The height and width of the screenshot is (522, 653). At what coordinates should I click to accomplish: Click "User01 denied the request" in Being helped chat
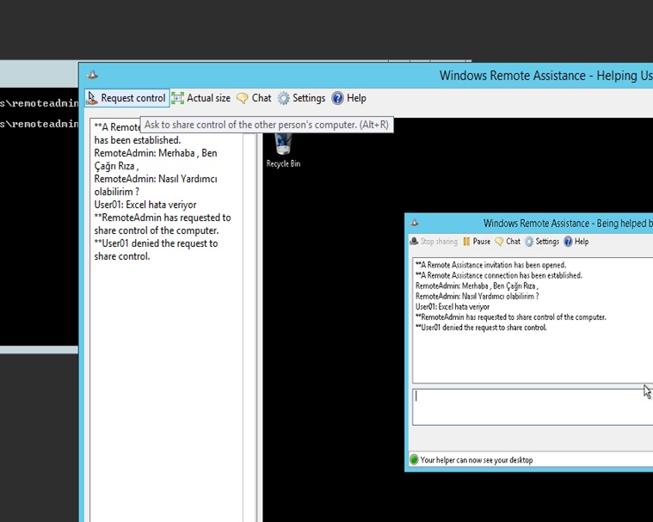pos(481,328)
